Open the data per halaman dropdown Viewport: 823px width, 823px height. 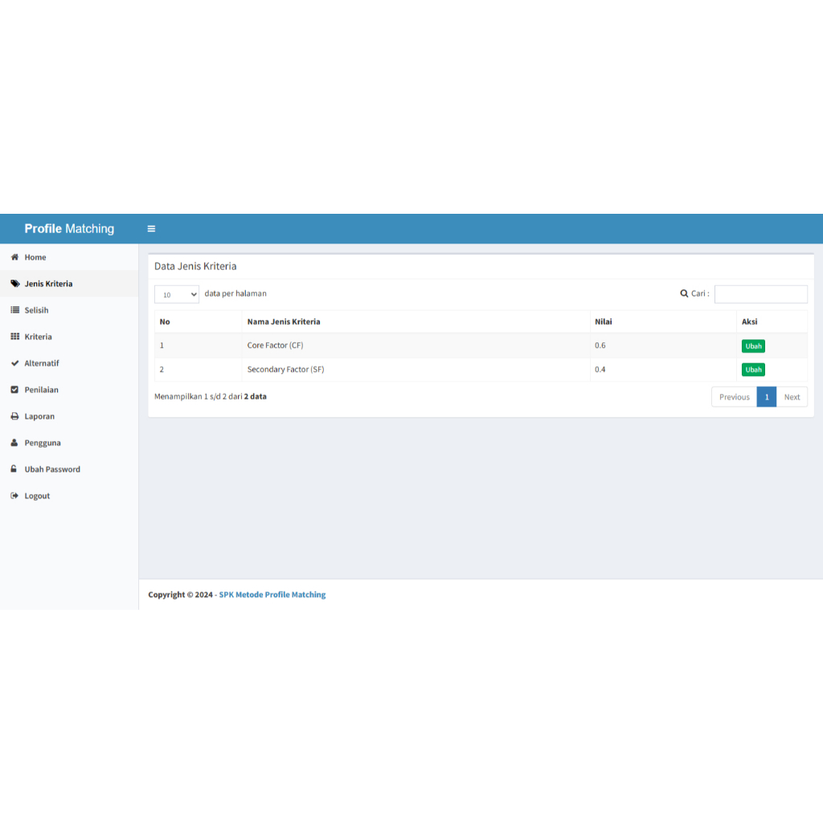[x=176, y=294]
